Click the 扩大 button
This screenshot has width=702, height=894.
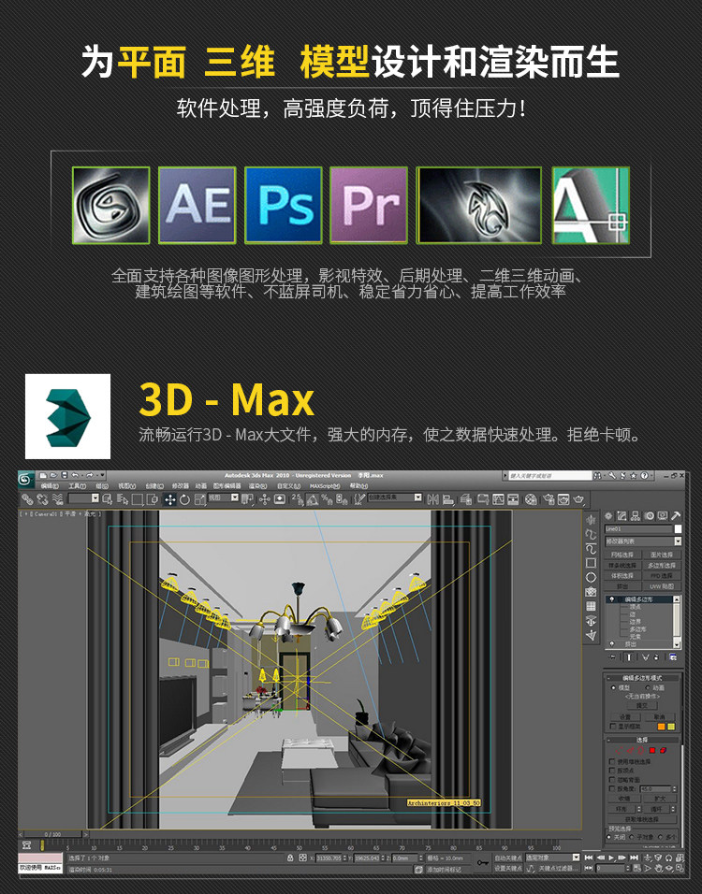point(660,799)
